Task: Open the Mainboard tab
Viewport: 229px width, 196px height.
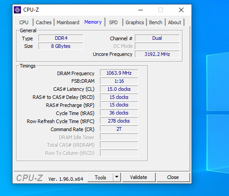Action: [x=68, y=22]
